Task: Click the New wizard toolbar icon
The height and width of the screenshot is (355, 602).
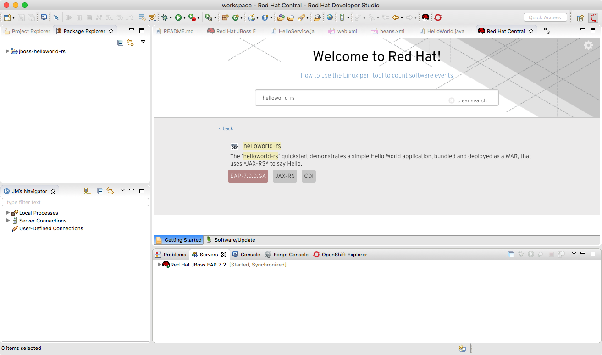Action: (x=7, y=17)
